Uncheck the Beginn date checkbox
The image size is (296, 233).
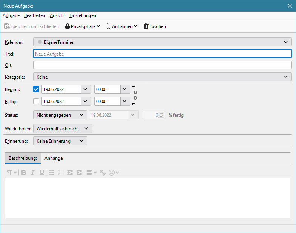36,89
